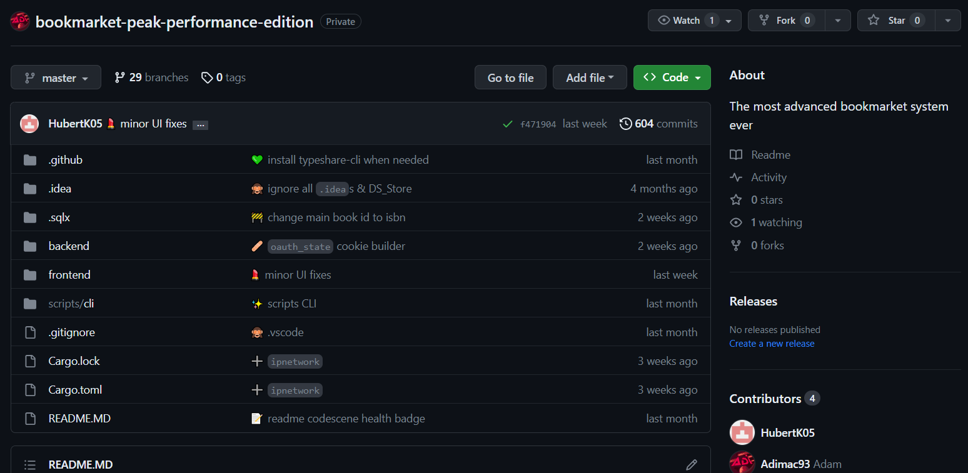This screenshot has width=968, height=473.
Task: Click the Fork button
Action: click(x=787, y=21)
